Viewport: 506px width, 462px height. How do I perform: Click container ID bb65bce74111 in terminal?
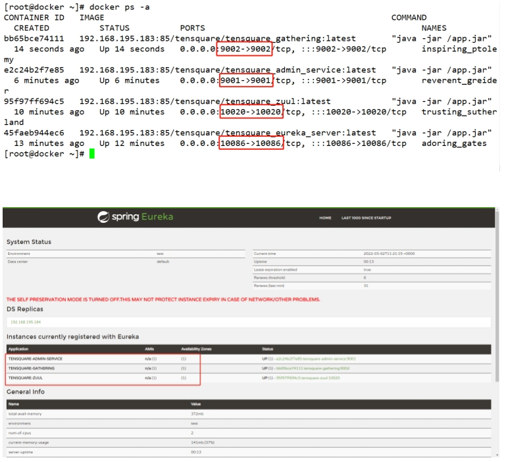pyautogui.click(x=34, y=39)
